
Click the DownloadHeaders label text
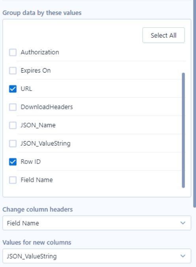click(47, 107)
